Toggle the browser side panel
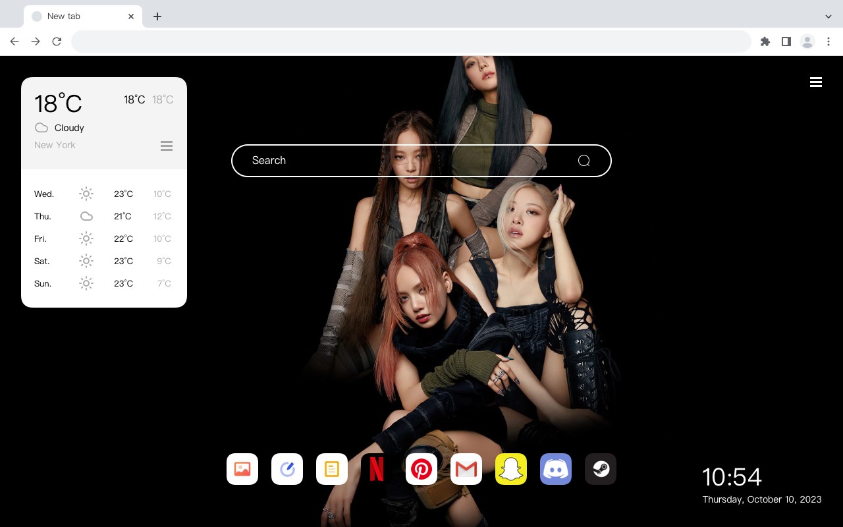The height and width of the screenshot is (527, 843). [786, 42]
